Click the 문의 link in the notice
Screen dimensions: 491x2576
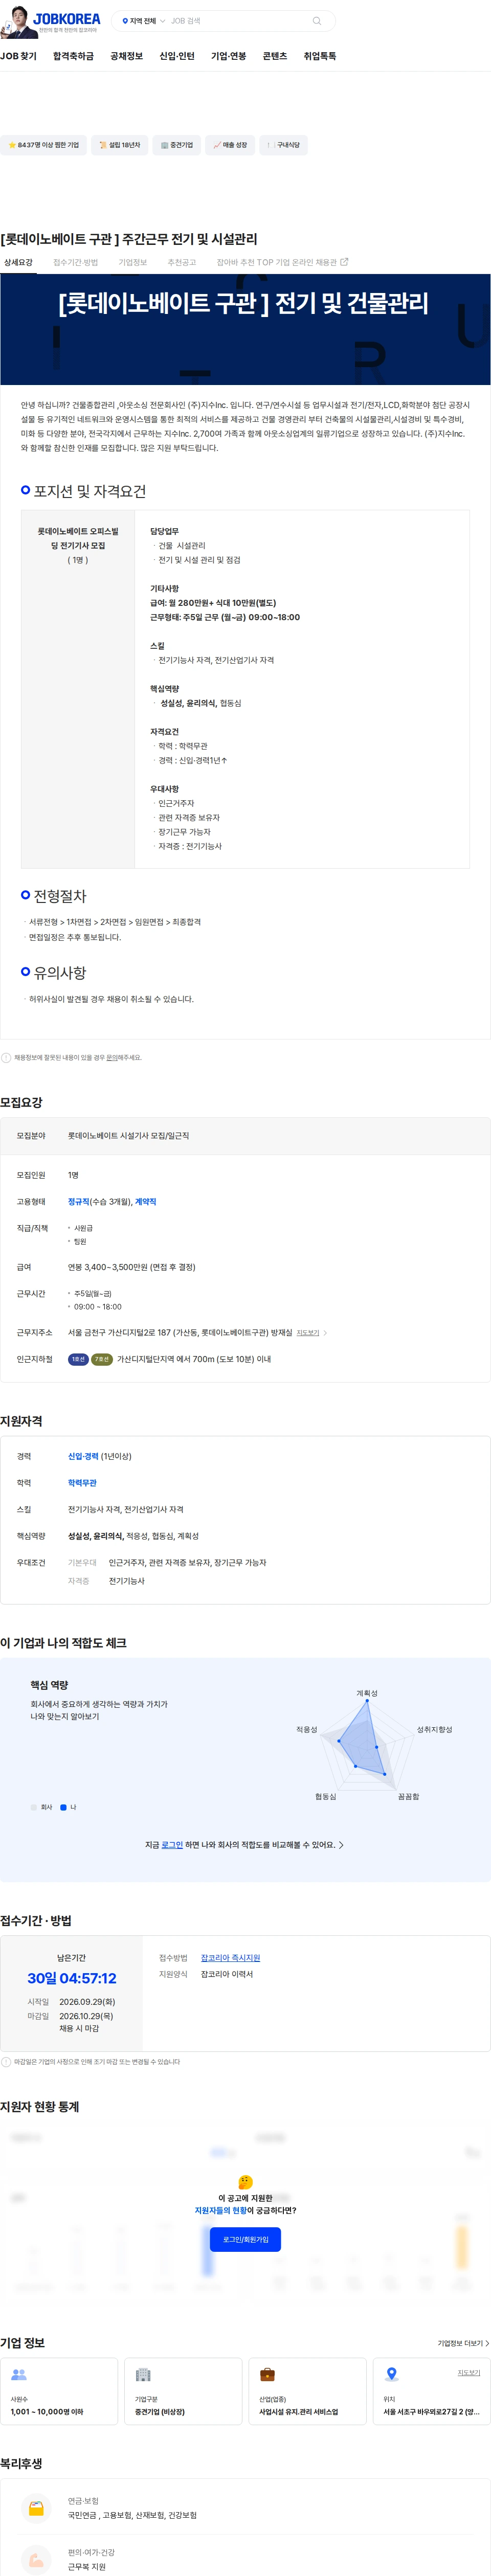[112, 1057]
